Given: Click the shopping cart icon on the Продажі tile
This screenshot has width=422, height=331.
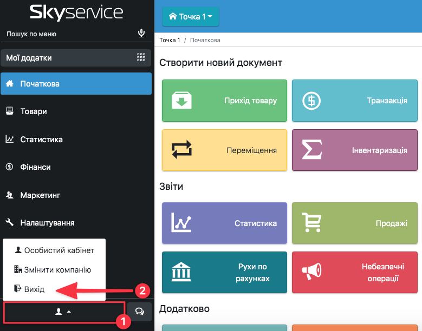Looking at the screenshot, I should pos(311,223).
